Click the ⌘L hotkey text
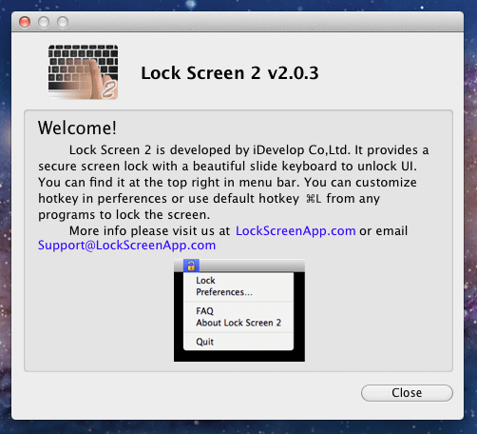This screenshot has height=434, width=477. pyautogui.click(x=314, y=199)
